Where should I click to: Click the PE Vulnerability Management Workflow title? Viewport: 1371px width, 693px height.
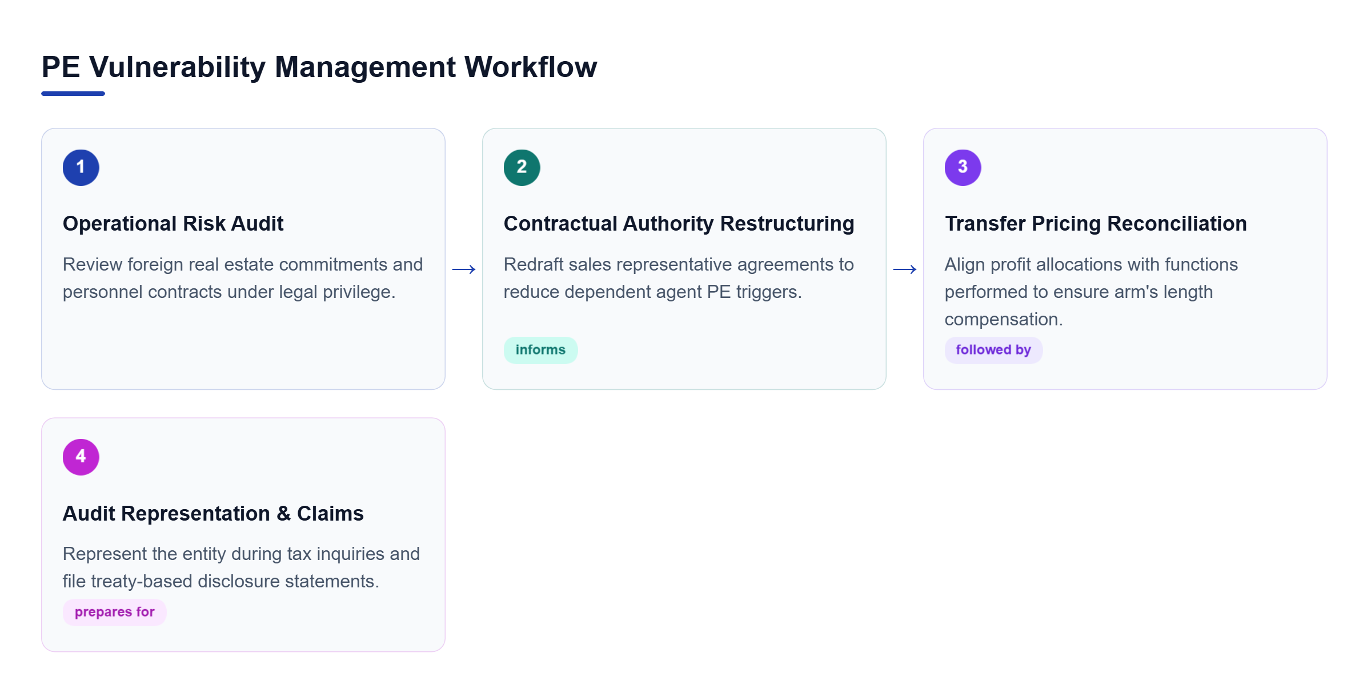pos(319,67)
